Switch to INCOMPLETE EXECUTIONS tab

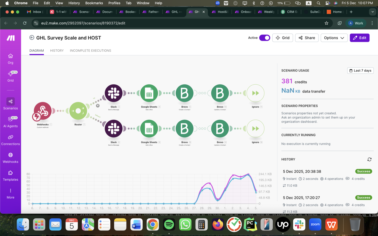[x=90, y=51]
